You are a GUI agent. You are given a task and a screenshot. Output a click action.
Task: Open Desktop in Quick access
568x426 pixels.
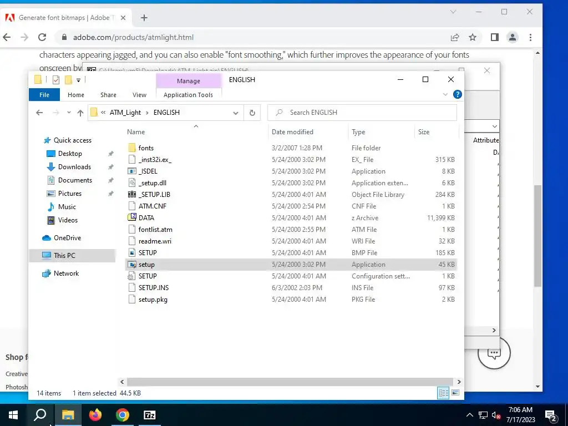pos(69,154)
